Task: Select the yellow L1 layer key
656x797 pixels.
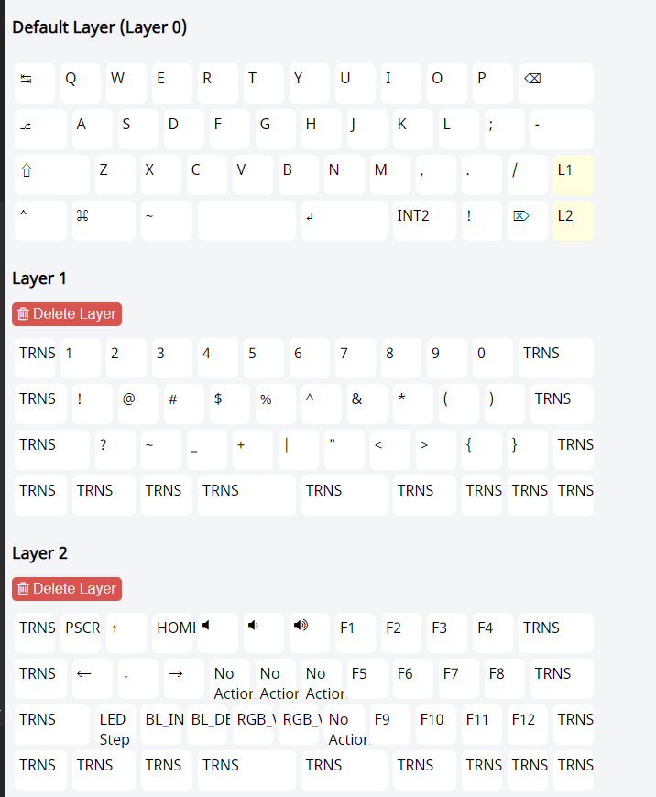Action: 574,175
